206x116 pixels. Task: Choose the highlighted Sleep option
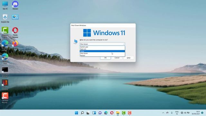click(102, 51)
